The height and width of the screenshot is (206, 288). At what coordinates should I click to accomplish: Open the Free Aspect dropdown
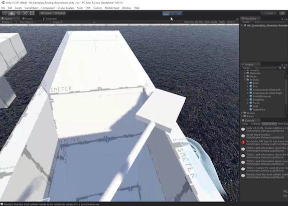(35, 22)
